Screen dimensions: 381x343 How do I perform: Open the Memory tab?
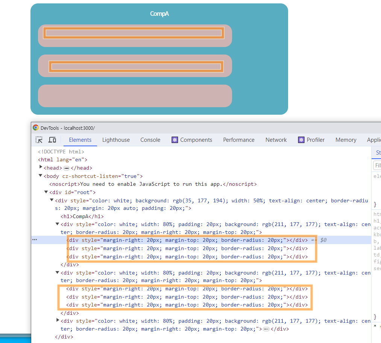pos(346,140)
